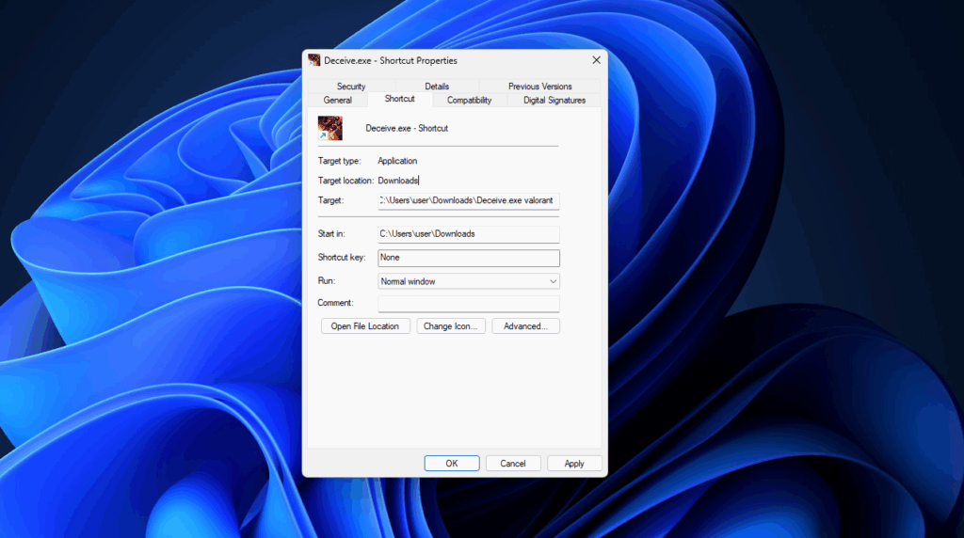964x538 pixels.
Task: Confirm with the OK button
Action: click(x=452, y=464)
